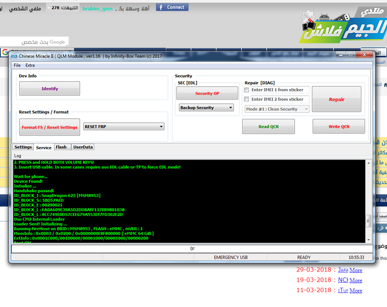The width and height of the screenshot is (387, 307).
Task: Click the red Repair button
Action: 336,100
